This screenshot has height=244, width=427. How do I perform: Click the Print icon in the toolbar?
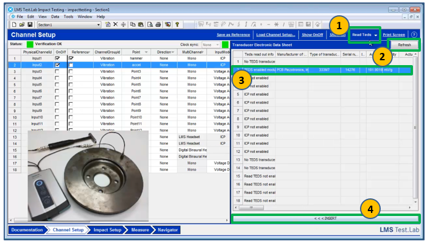[x=158, y=24]
